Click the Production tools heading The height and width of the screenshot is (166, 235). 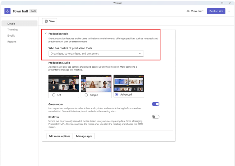pos(58,34)
